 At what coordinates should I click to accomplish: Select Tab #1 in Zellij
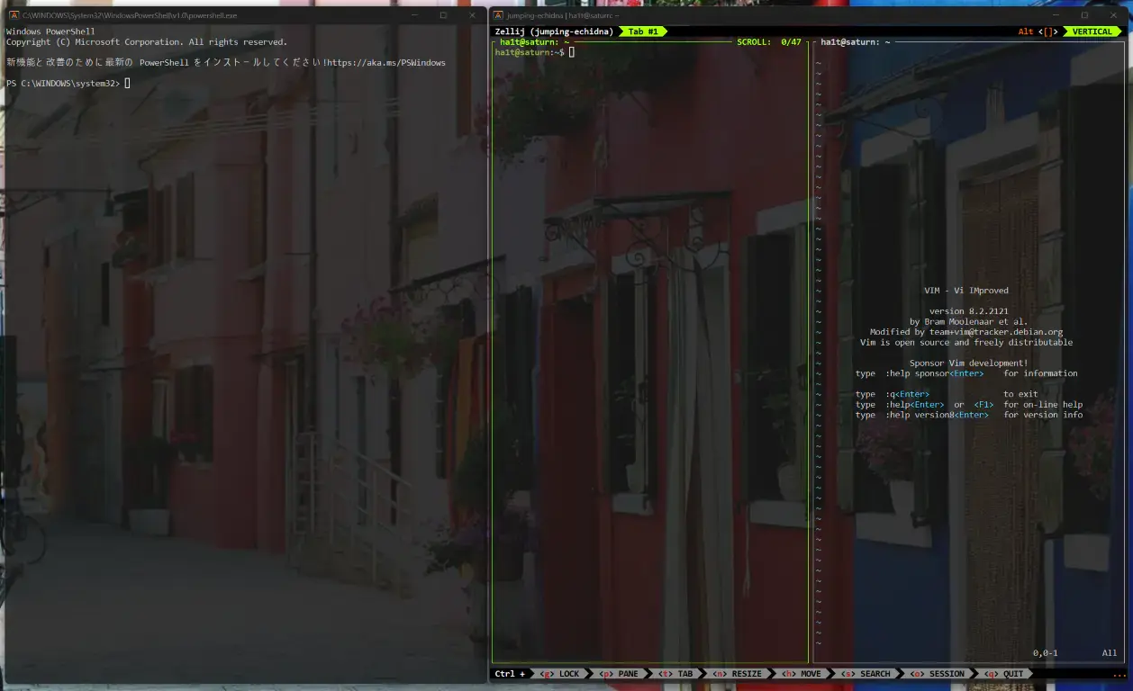tap(643, 31)
